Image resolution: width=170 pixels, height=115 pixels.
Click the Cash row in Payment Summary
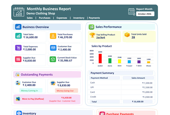[x=121, y=83]
